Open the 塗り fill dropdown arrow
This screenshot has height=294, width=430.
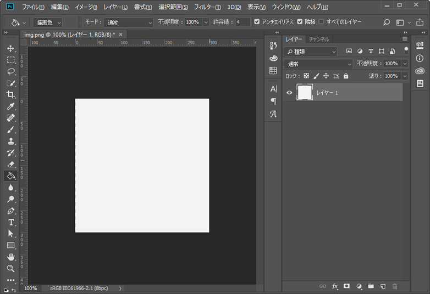(x=405, y=76)
